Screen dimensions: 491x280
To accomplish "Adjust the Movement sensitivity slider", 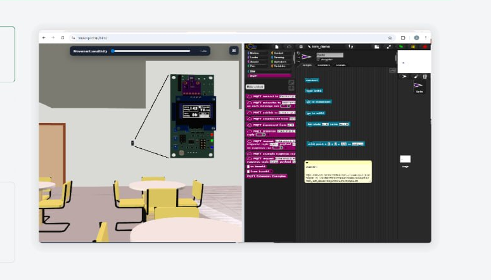I will coord(151,51).
